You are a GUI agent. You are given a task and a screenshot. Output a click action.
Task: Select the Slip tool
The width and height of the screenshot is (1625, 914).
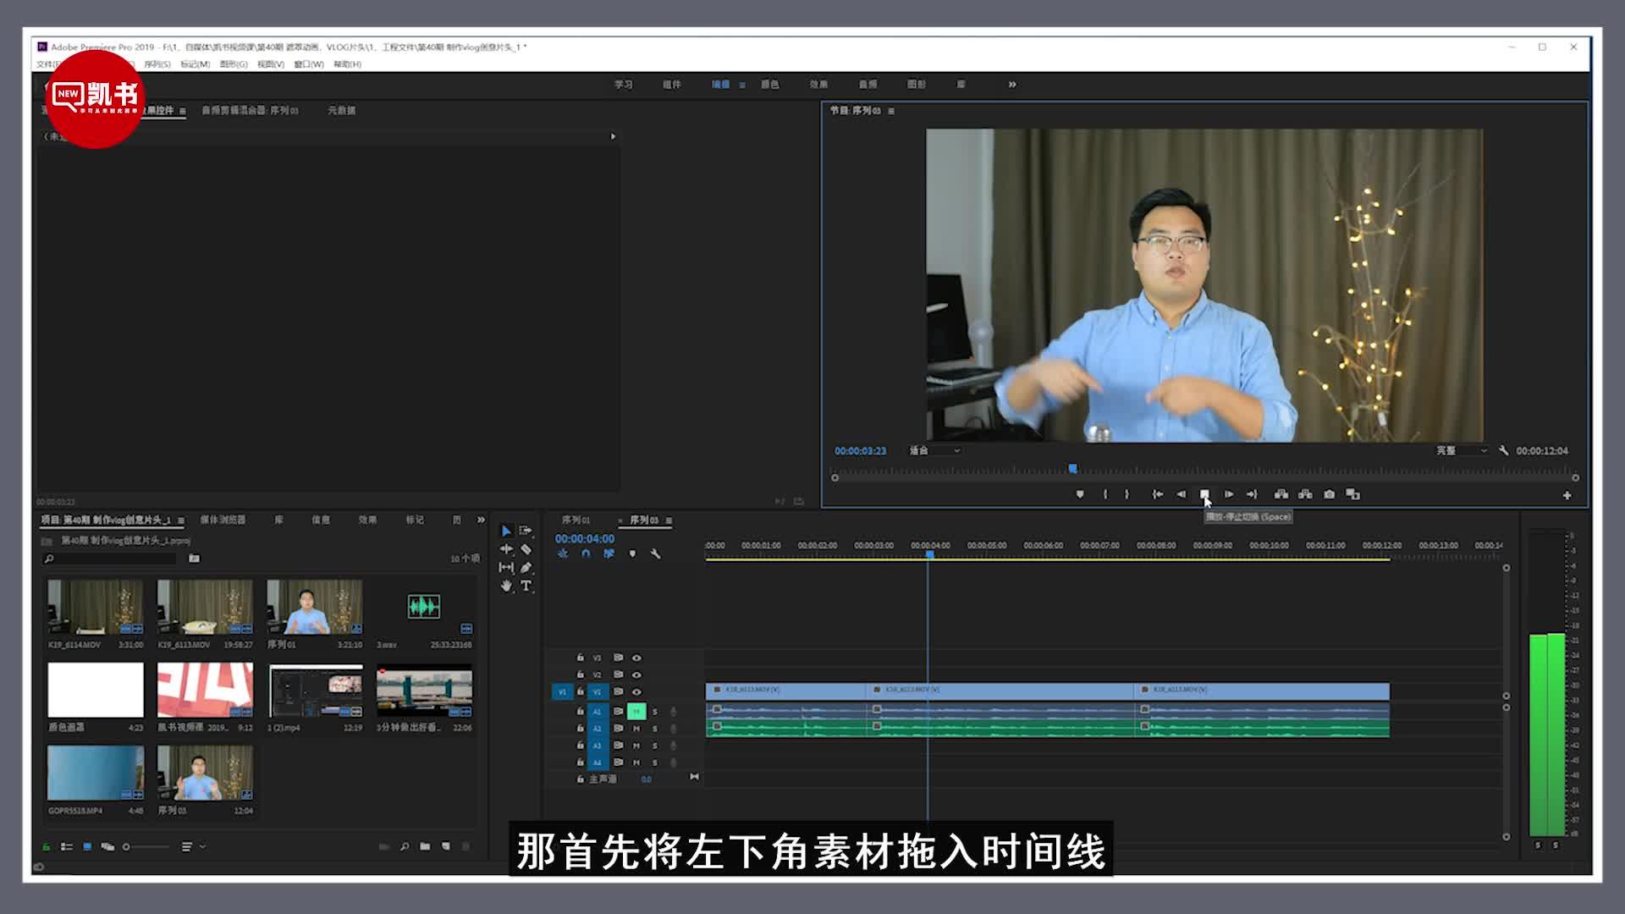506,567
